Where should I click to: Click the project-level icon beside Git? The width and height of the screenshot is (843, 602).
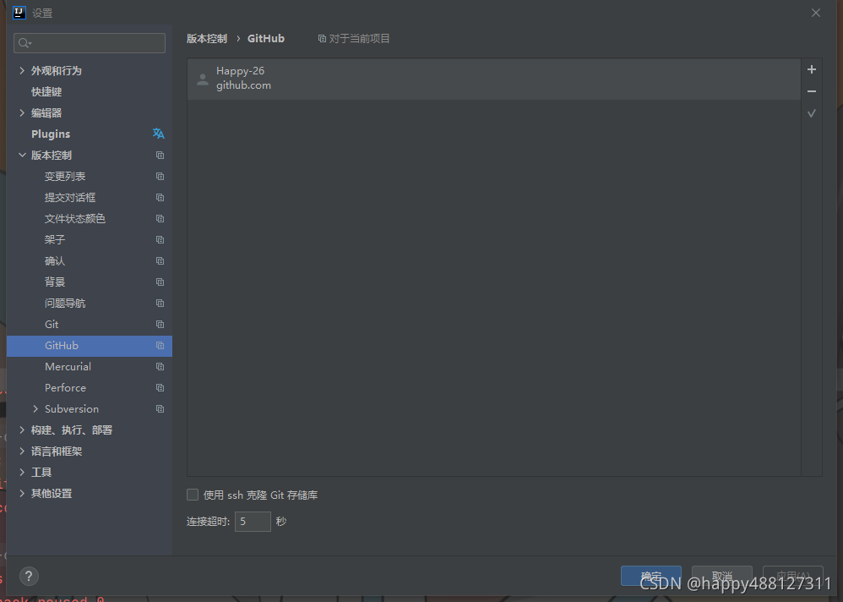tap(160, 325)
